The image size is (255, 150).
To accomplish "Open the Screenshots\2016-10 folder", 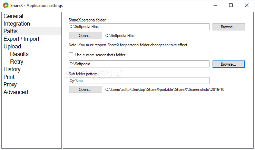I will [x=85, y=90].
